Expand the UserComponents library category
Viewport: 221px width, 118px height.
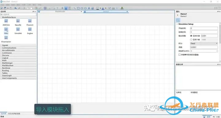(x=1, y=78)
